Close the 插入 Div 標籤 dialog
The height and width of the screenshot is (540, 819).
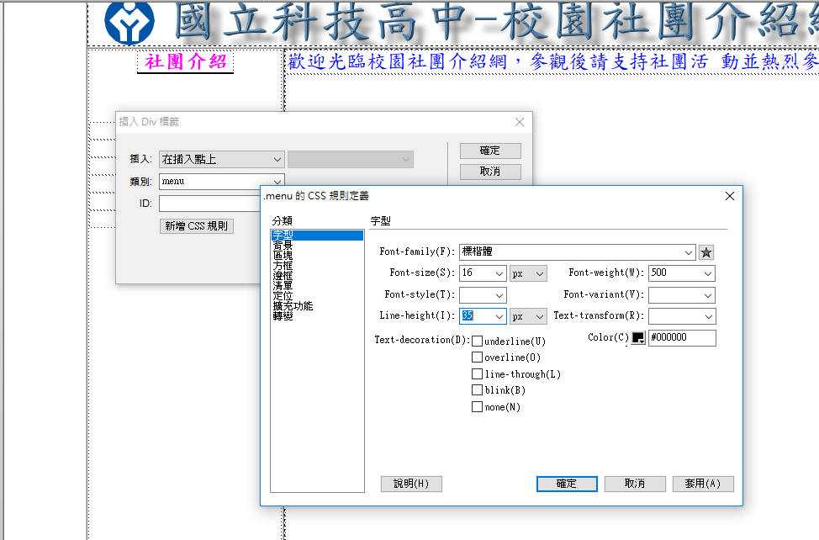[519, 122]
